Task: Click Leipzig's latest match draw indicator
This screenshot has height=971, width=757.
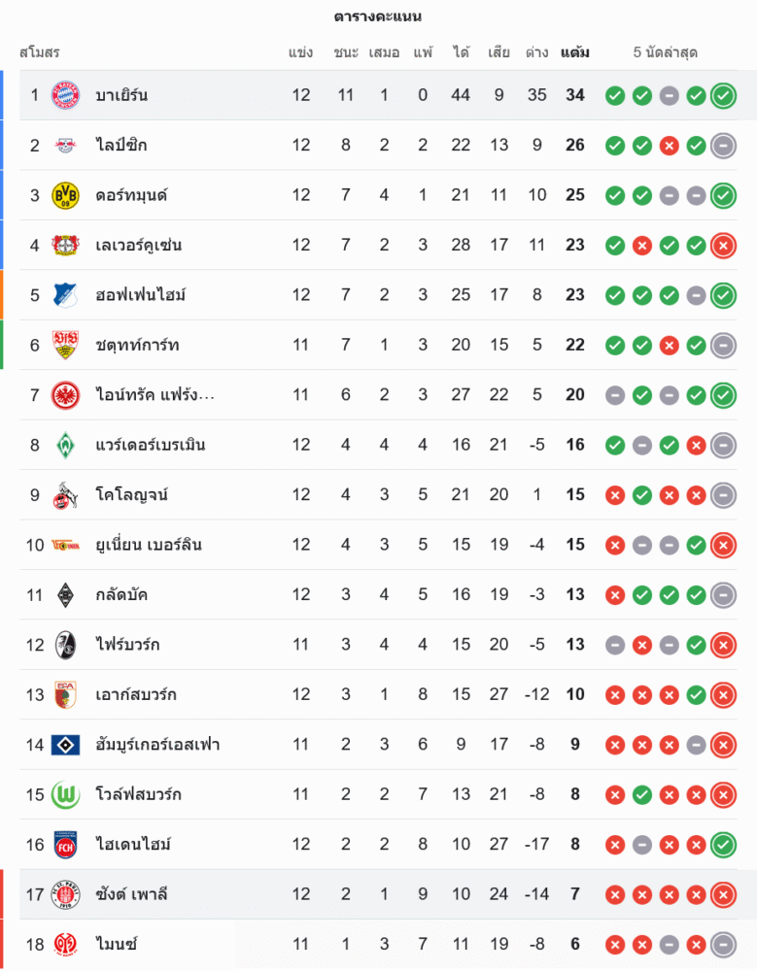Action: (x=723, y=146)
